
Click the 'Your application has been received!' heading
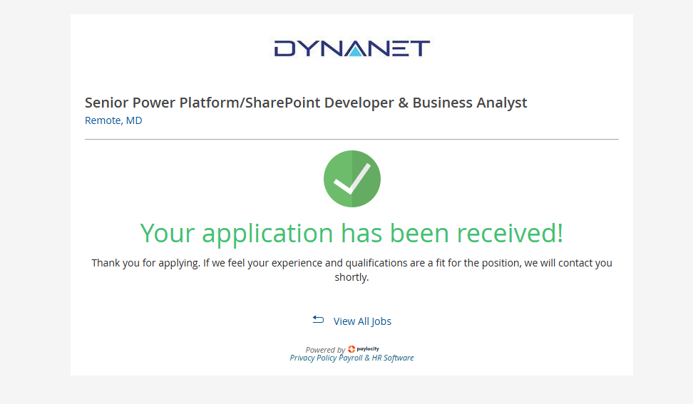click(351, 233)
